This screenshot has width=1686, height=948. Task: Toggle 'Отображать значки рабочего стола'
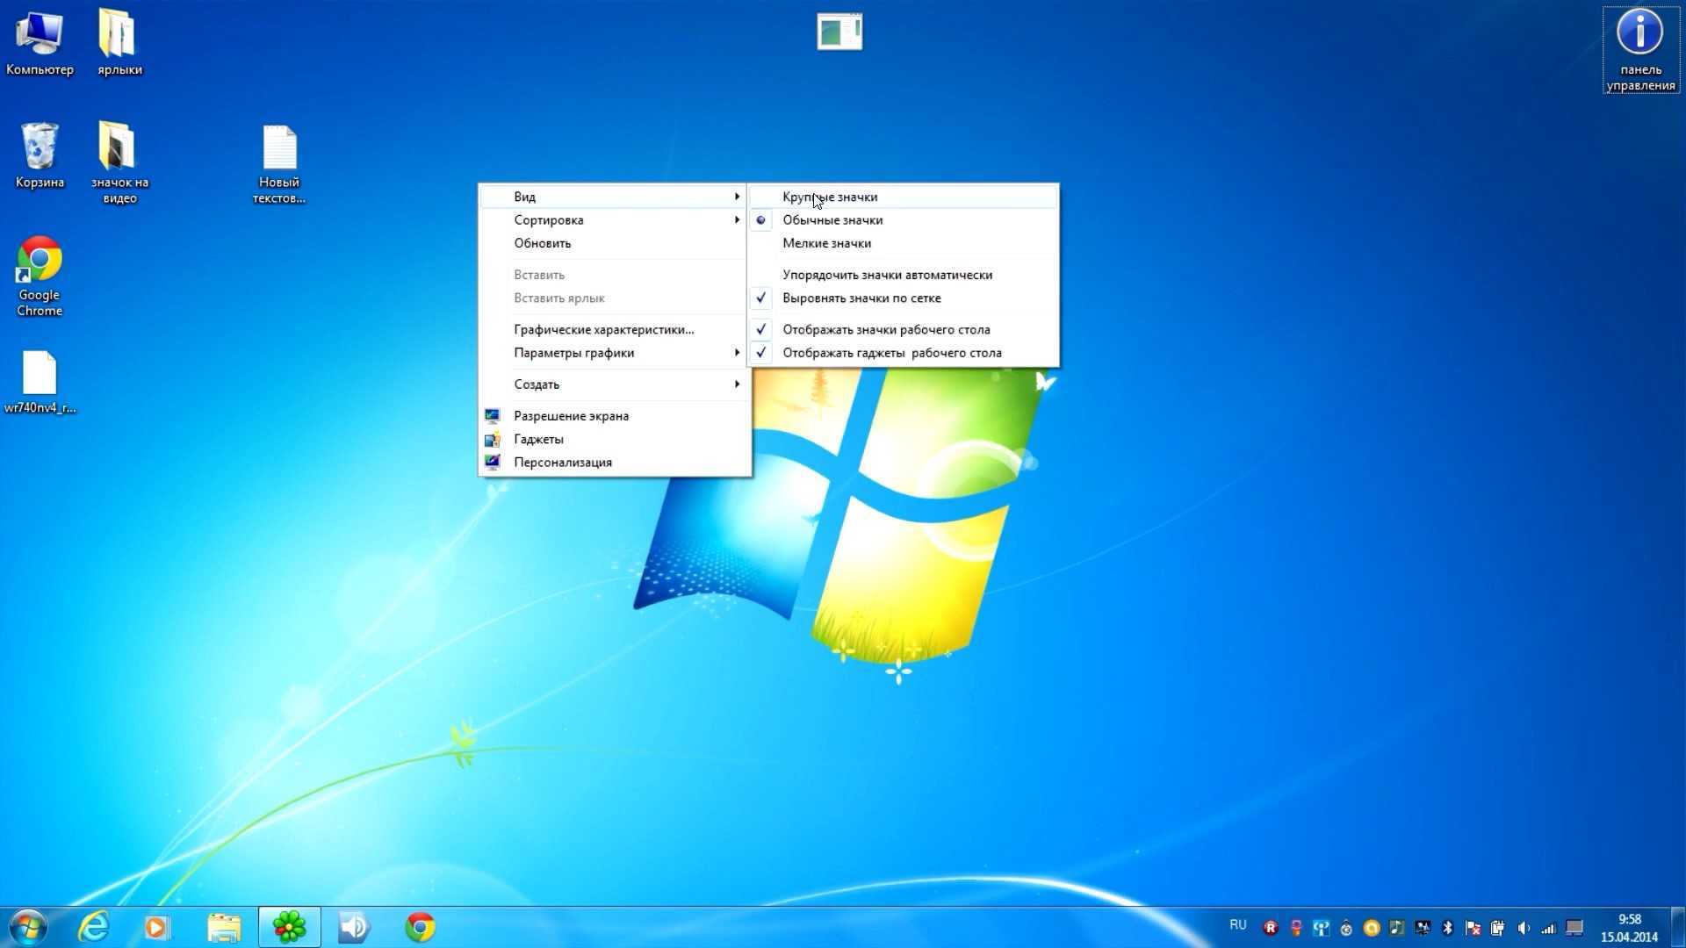pos(886,329)
